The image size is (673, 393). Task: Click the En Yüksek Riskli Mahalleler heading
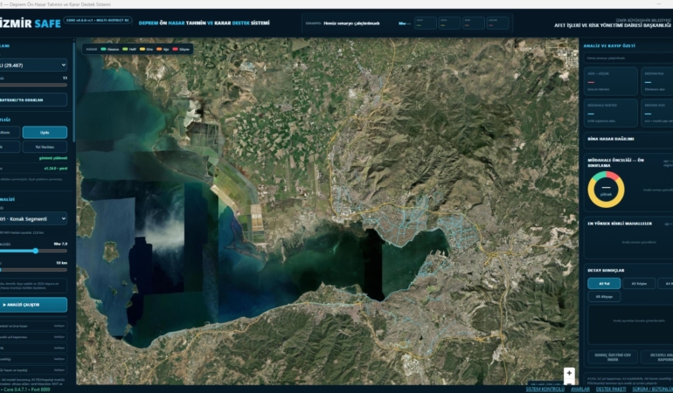pos(620,224)
